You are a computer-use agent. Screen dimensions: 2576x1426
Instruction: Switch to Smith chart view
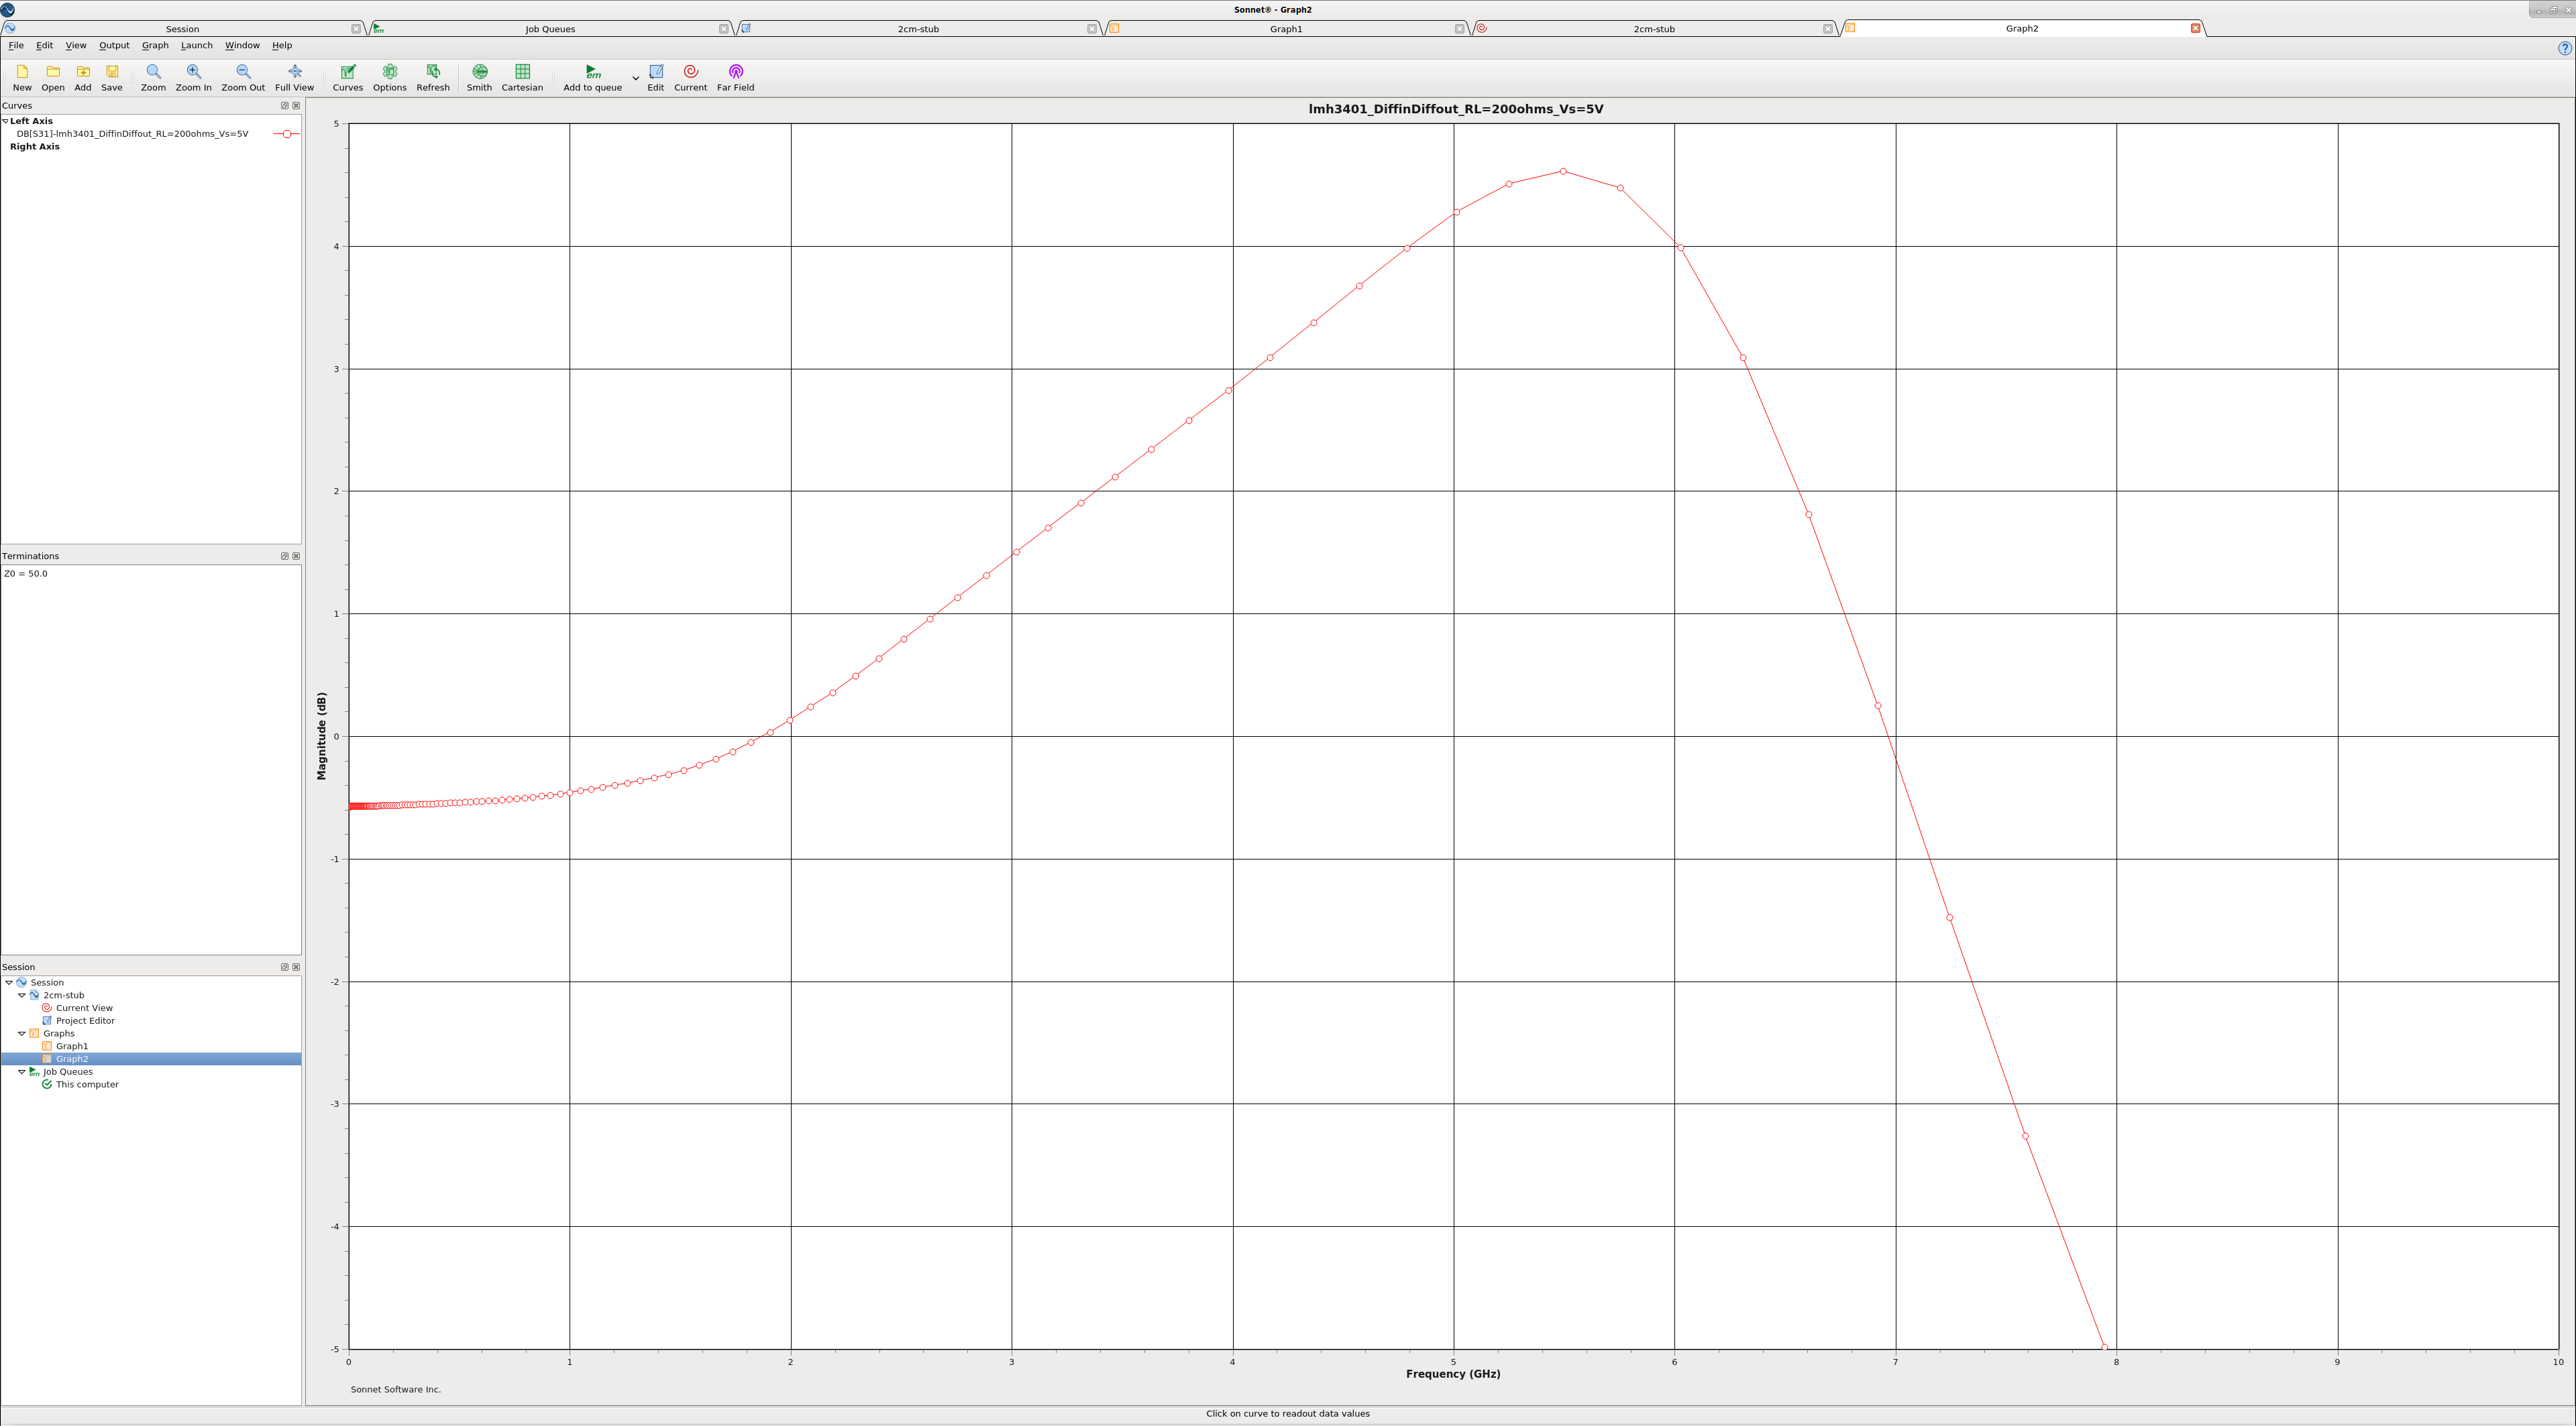point(479,78)
